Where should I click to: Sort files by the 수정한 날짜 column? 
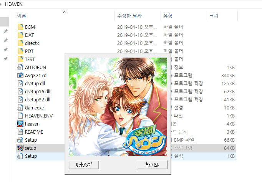129,16
